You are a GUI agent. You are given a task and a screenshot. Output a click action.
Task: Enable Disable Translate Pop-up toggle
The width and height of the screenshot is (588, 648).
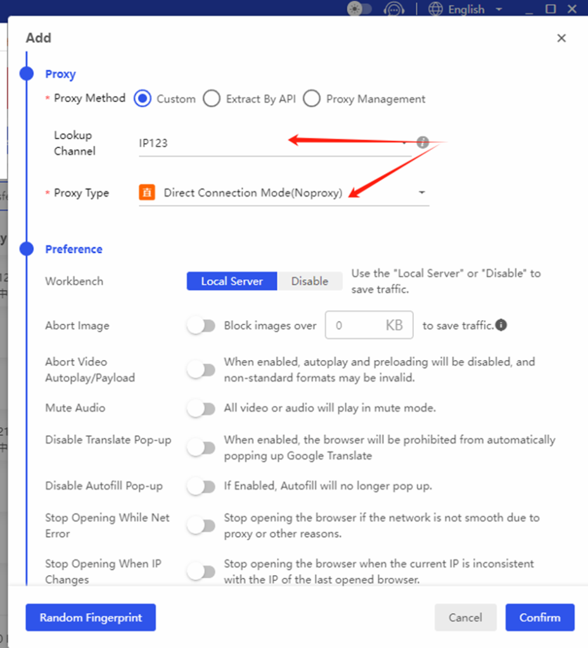[201, 448]
